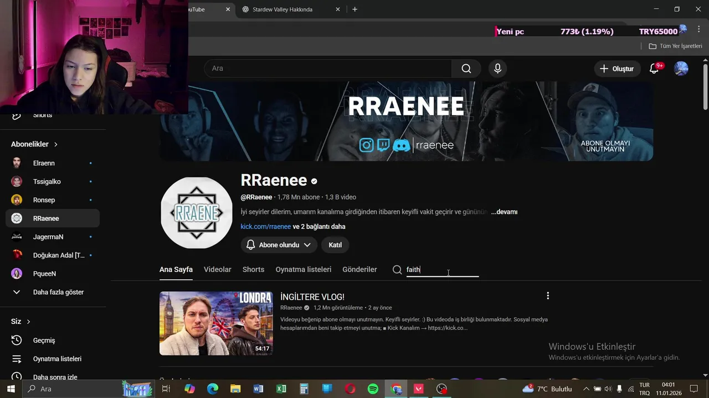The width and height of the screenshot is (709, 398).
Task: Open the account avatar menu
Action: pos(681,69)
